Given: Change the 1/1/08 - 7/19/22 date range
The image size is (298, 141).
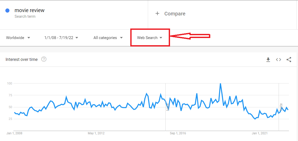Looking at the screenshot, I should 61,38.
